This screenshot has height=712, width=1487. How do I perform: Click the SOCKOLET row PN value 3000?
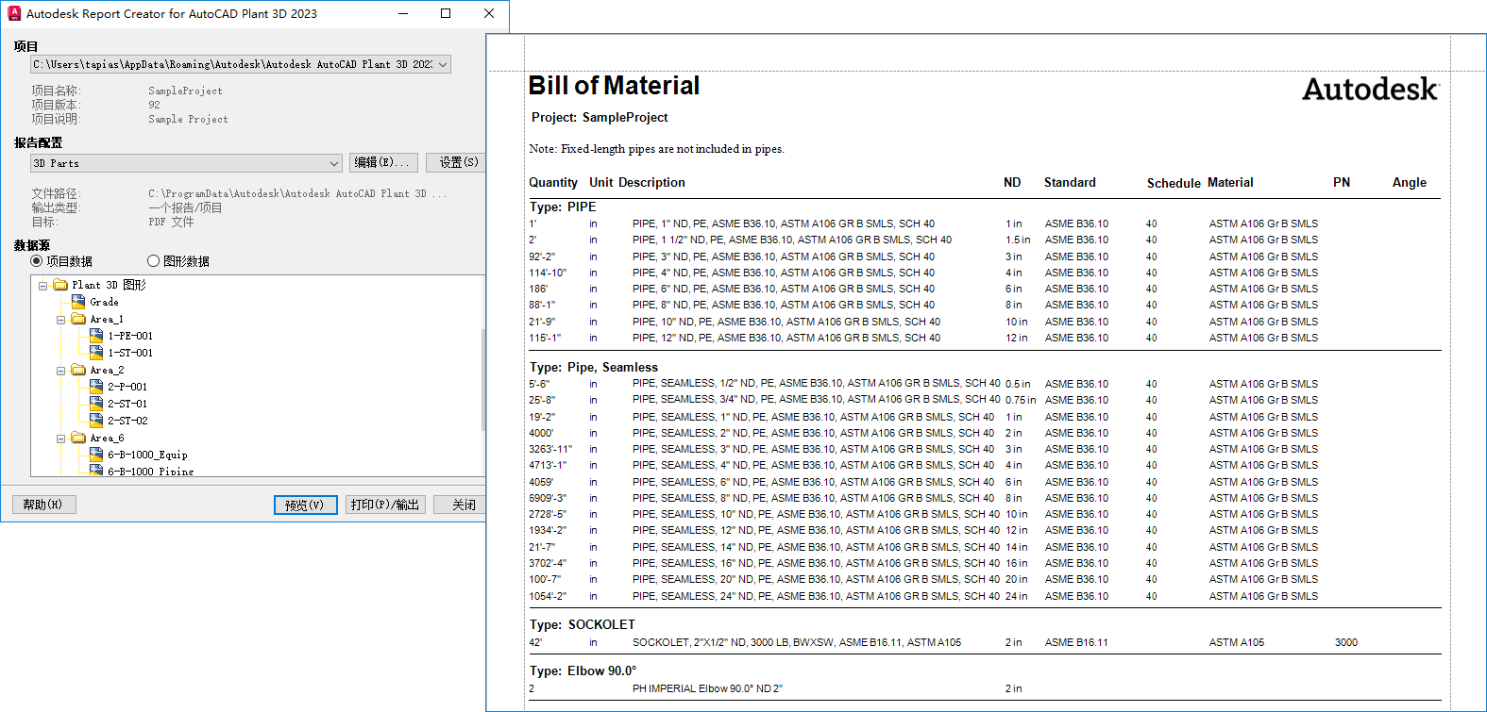[x=1346, y=642]
